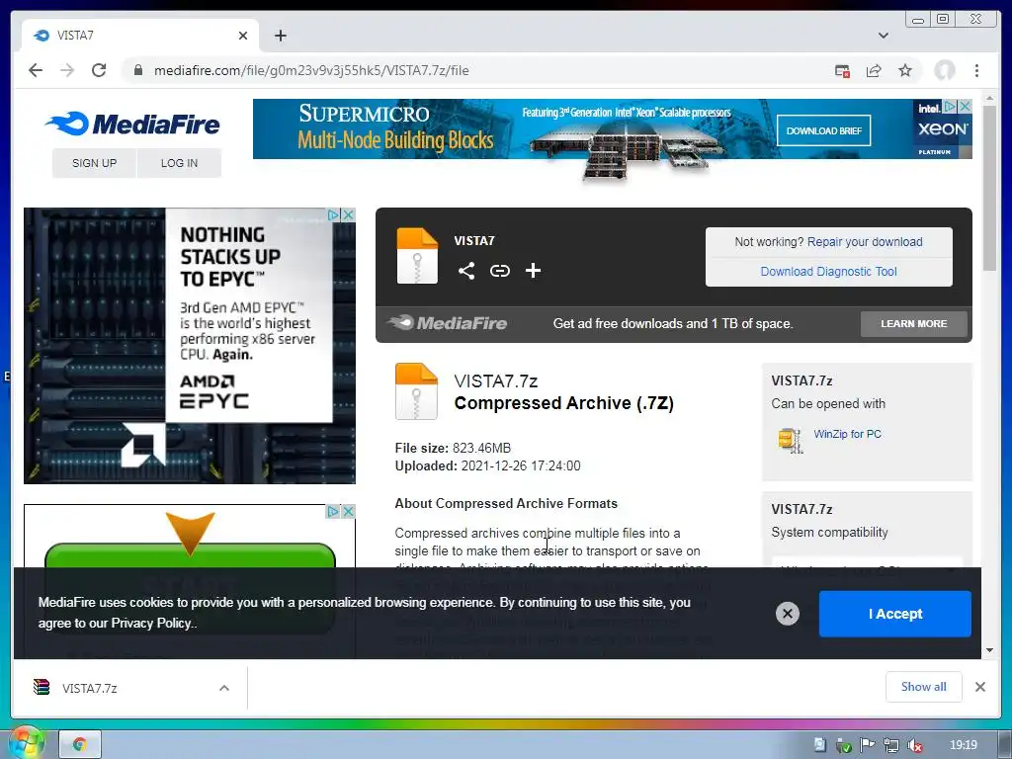Open the Windows Start menu orb
The image size is (1012, 759).
pos(27,744)
